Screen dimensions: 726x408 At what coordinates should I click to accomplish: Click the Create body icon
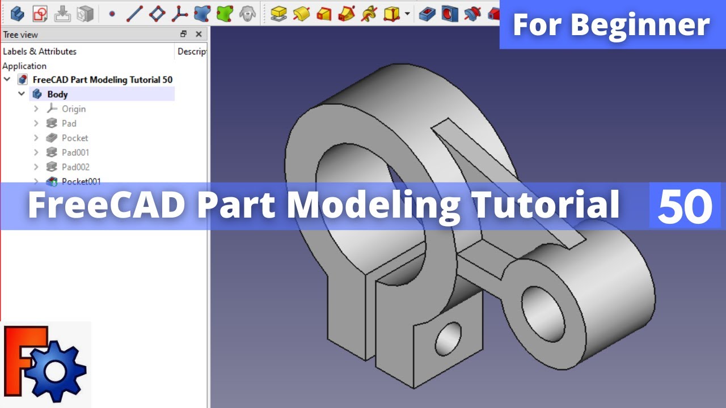[18, 13]
